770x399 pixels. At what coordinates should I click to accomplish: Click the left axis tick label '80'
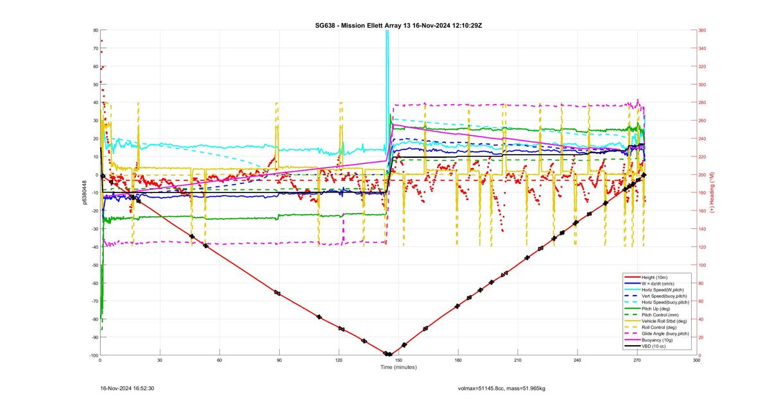[x=95, y=30]
